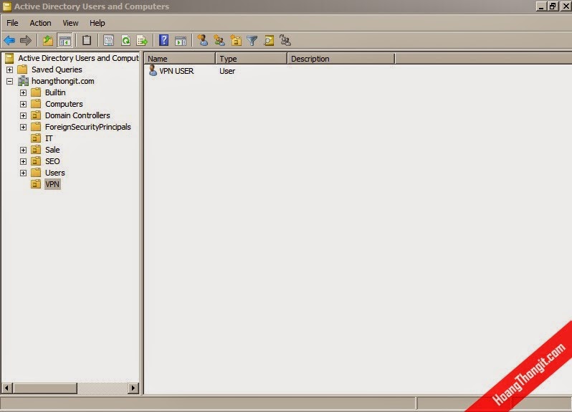Screen dimensions: 572x412
Task: Open the Action menu
Action: click(x=40, y=23)
